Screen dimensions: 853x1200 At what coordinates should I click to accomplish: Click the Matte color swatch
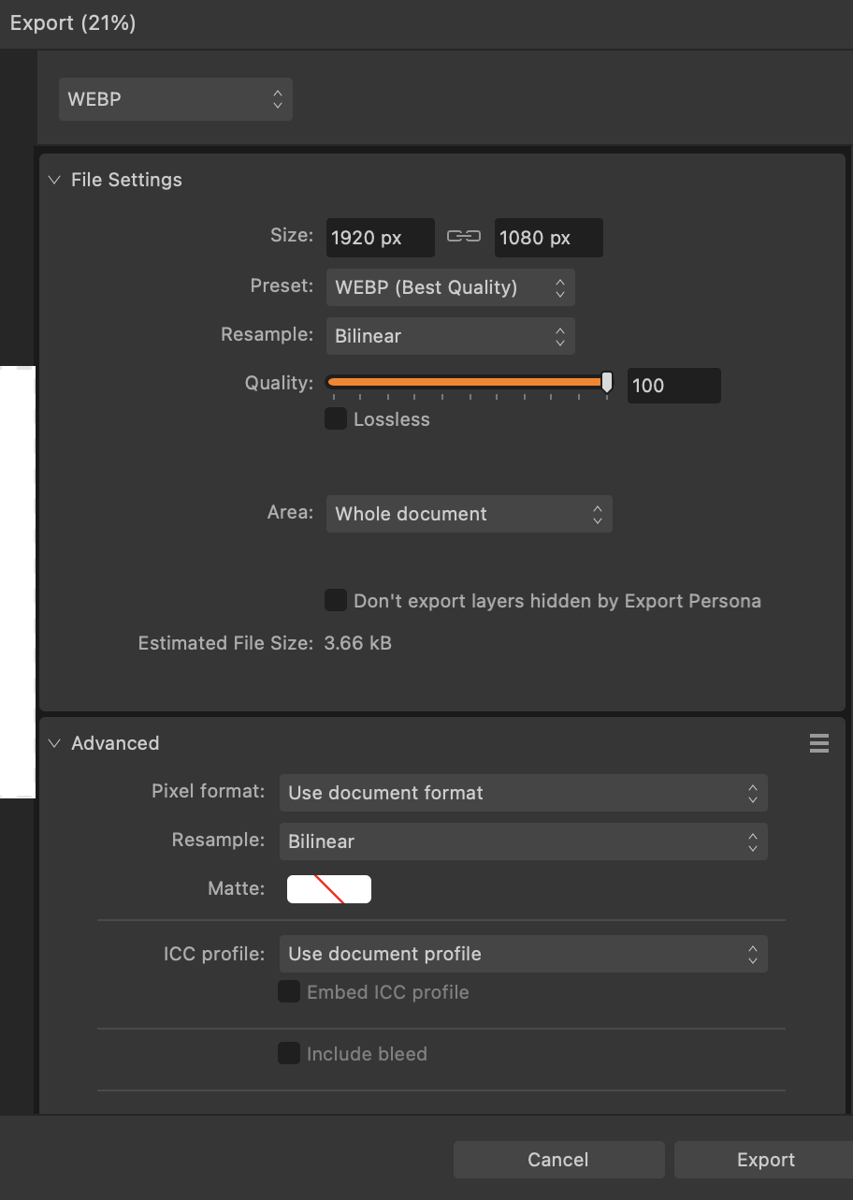click(329, 889)
